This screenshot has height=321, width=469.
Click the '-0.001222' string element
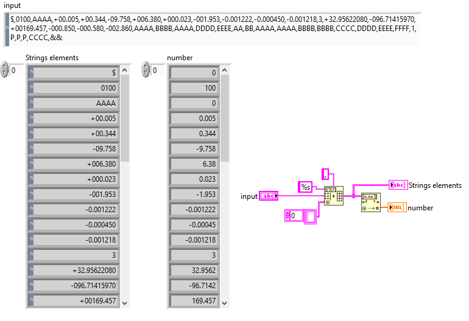coord(74,210)
